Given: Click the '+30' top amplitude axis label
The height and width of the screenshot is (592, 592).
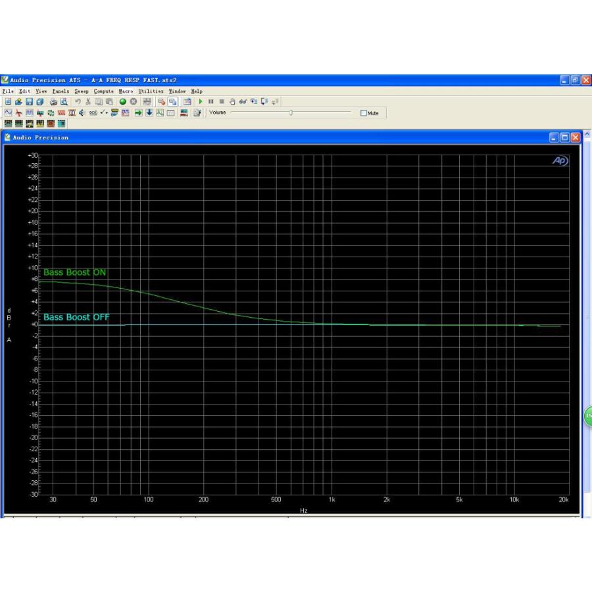Looking at the screenshot, I should [x=32, y=155].
